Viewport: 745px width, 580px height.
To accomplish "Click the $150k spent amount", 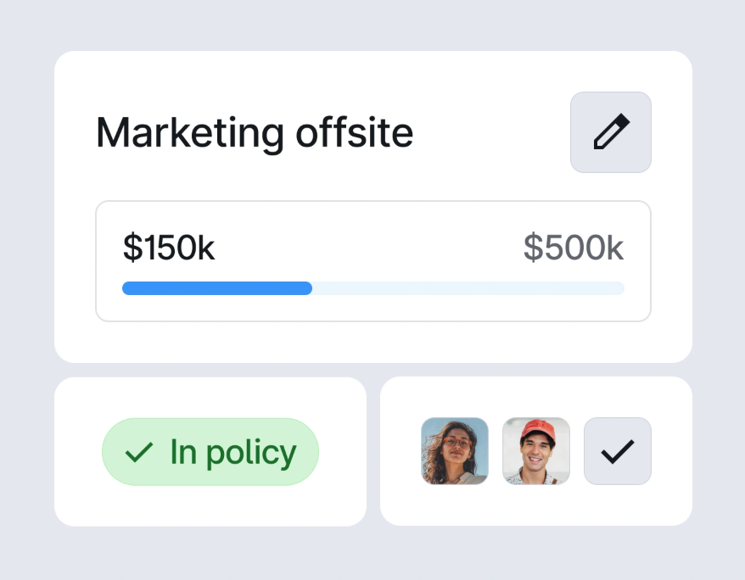I will pyautogui.click(x=169, y=247).
